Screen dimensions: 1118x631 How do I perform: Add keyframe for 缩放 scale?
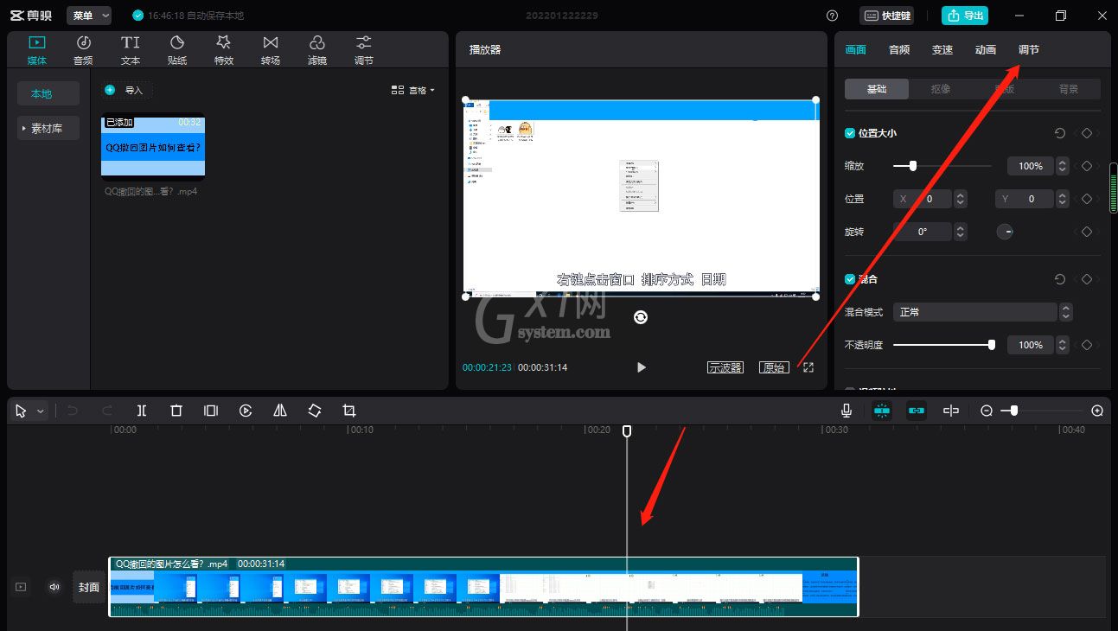click(1087, 166)
